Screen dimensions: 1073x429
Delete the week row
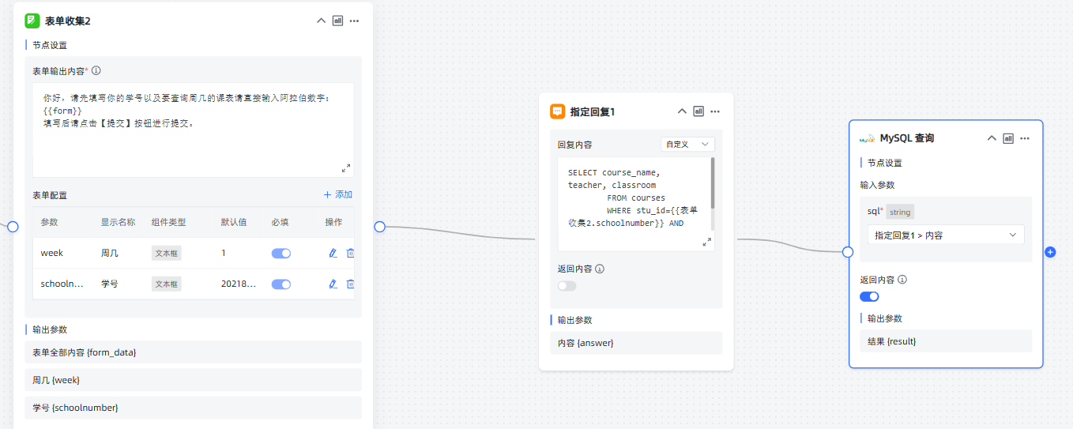(350, 253)
